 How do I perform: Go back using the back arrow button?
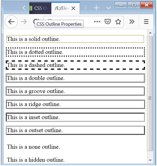point(11,22)
